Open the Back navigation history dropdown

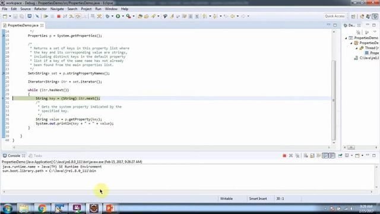[x=237, y=16]
